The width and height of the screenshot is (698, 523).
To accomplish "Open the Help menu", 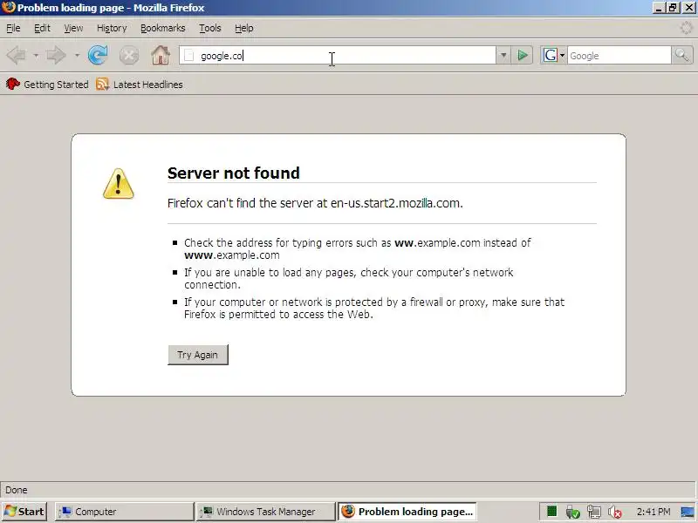I will [x=244, y=28].
